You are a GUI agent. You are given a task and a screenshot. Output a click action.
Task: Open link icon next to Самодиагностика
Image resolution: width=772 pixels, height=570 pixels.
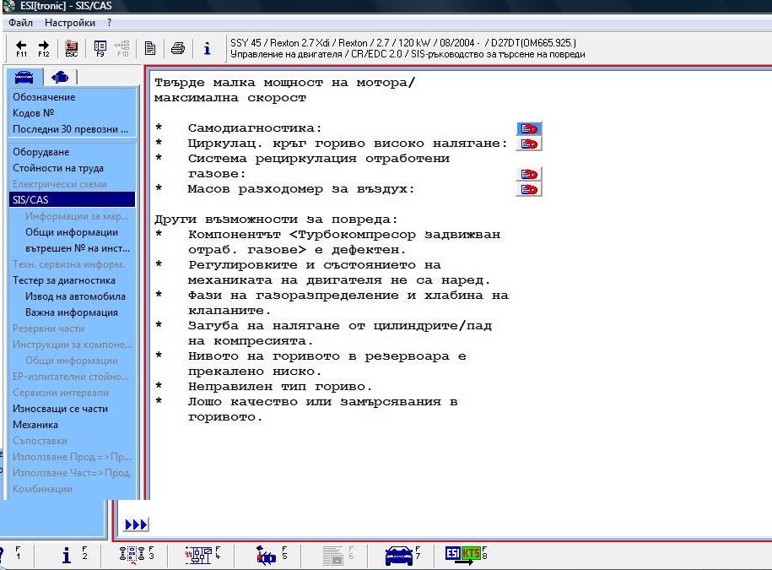click(528, 128)
